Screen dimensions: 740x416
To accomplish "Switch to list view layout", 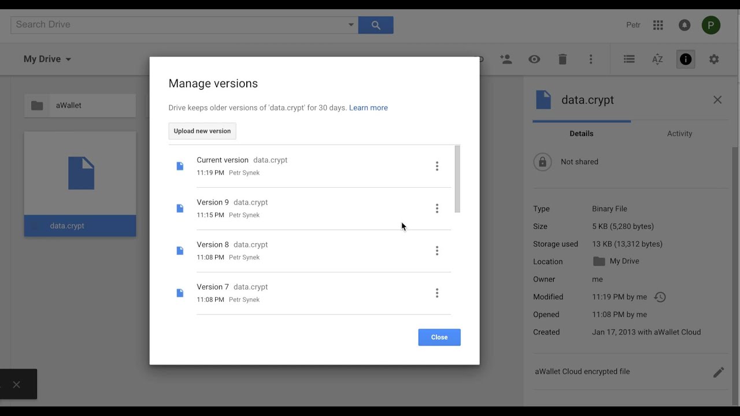I will coord(629,59).
